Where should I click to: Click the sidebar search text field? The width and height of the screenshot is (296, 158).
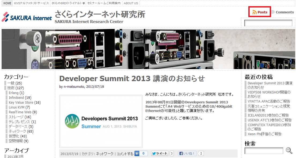[264, 151]
